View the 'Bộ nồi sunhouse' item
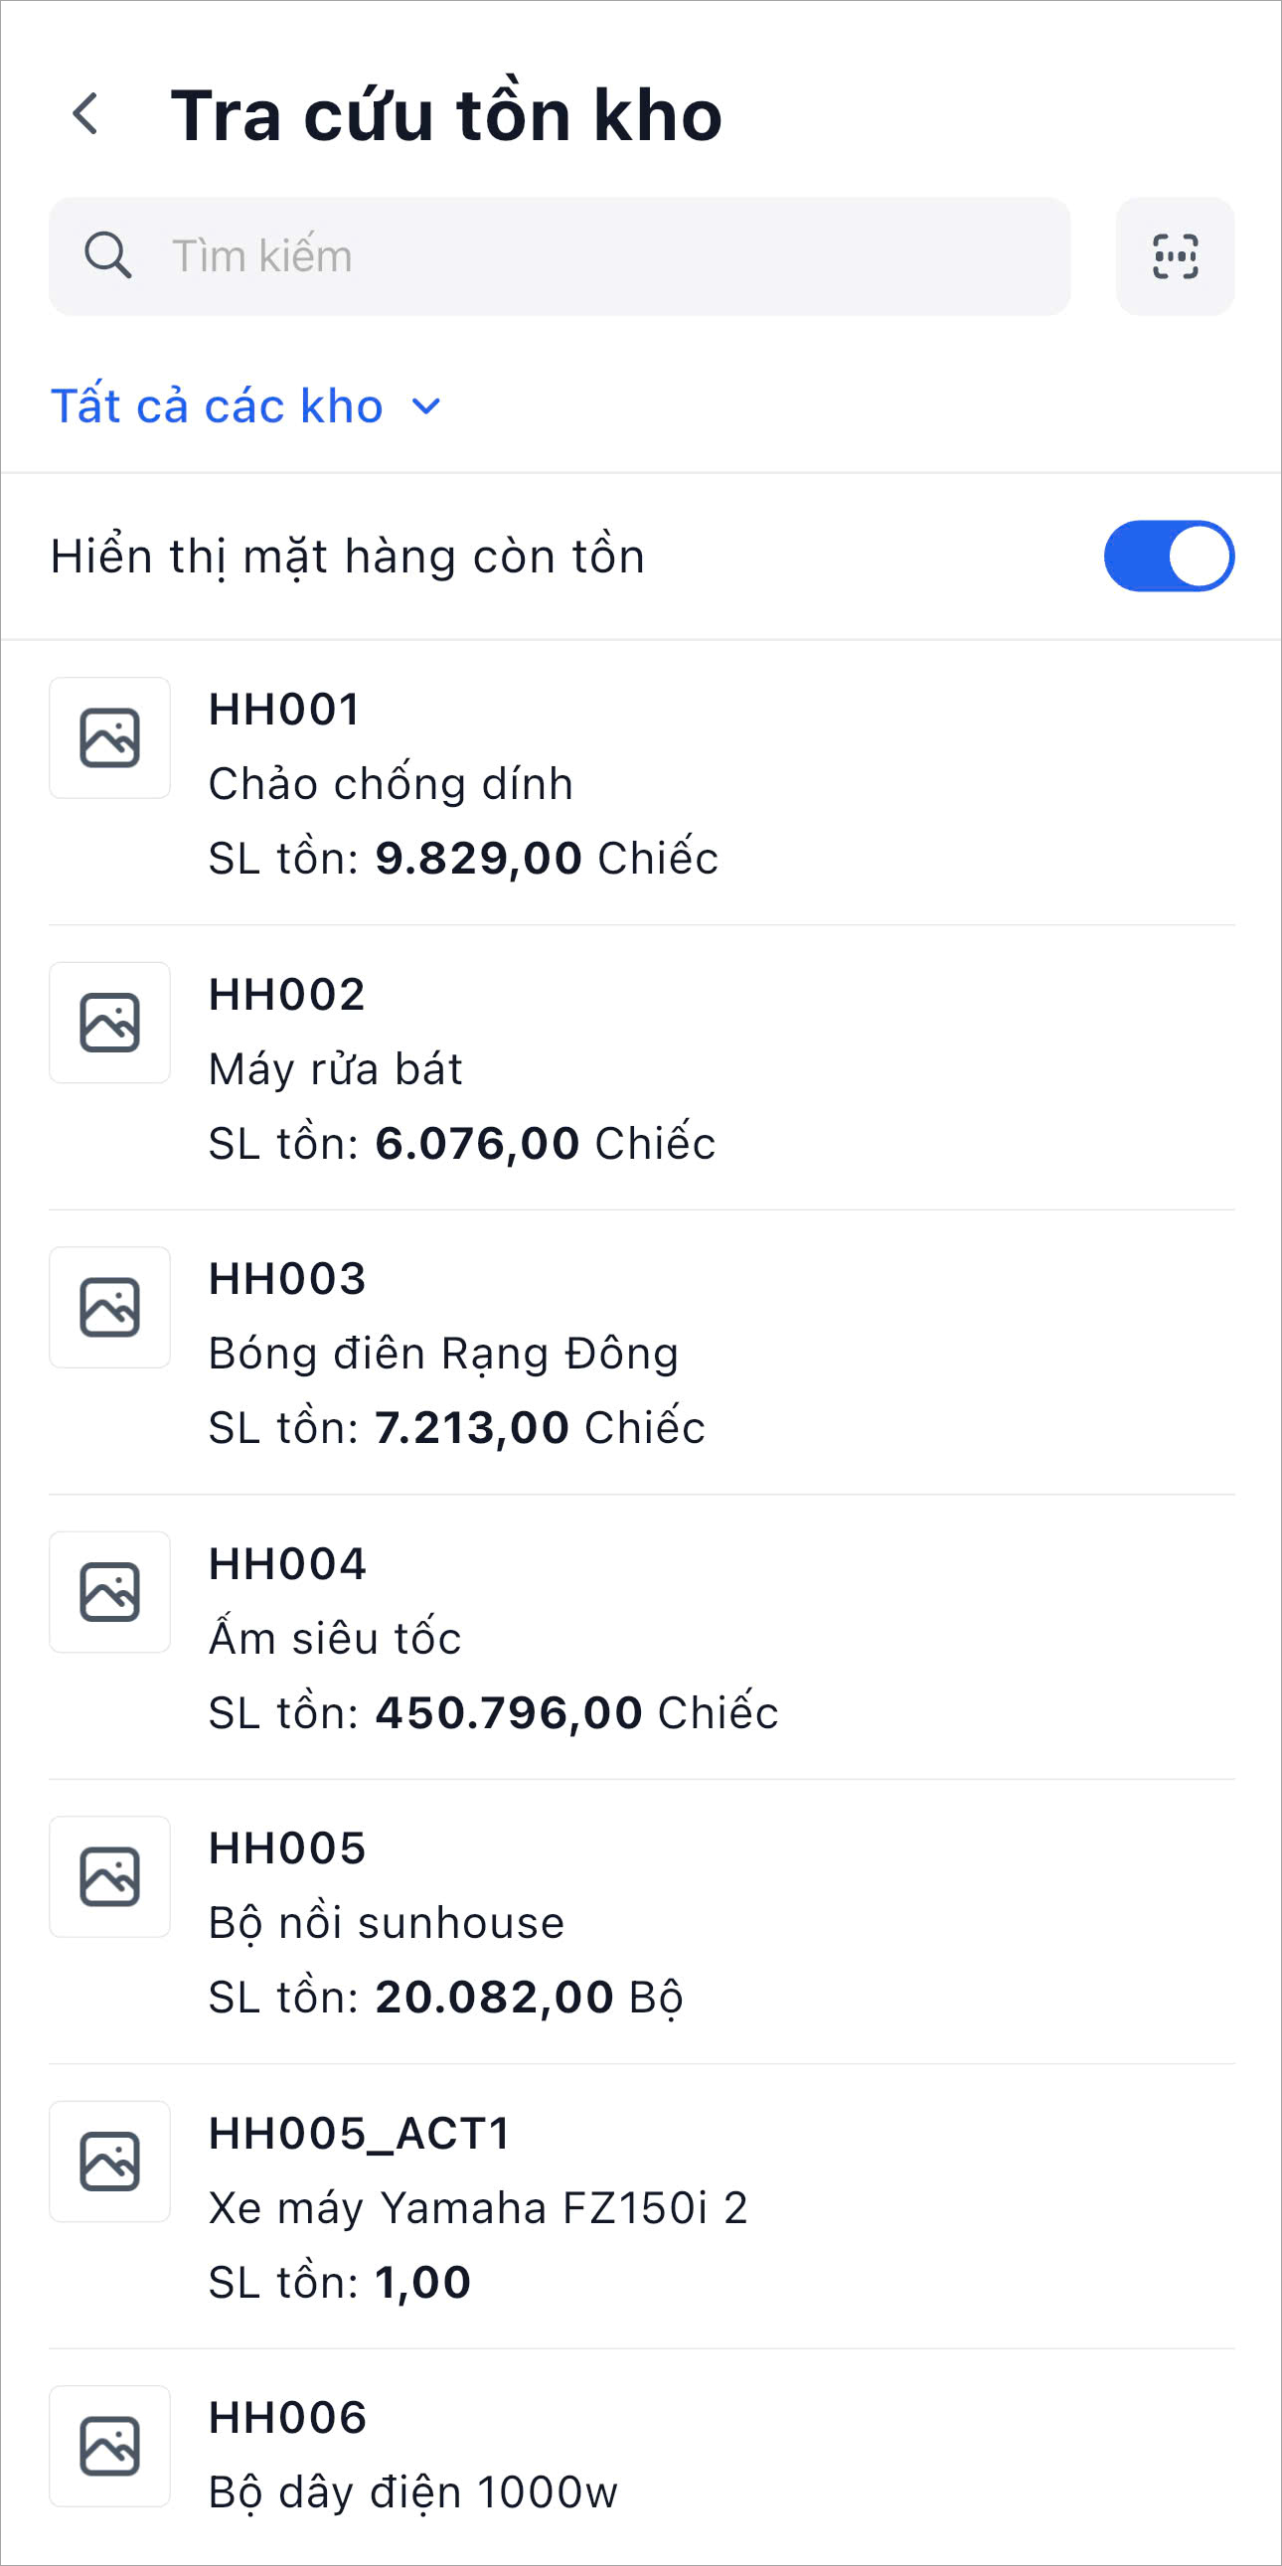The width and height of the screenshot is (1282, 2566). pos(387,1923)
